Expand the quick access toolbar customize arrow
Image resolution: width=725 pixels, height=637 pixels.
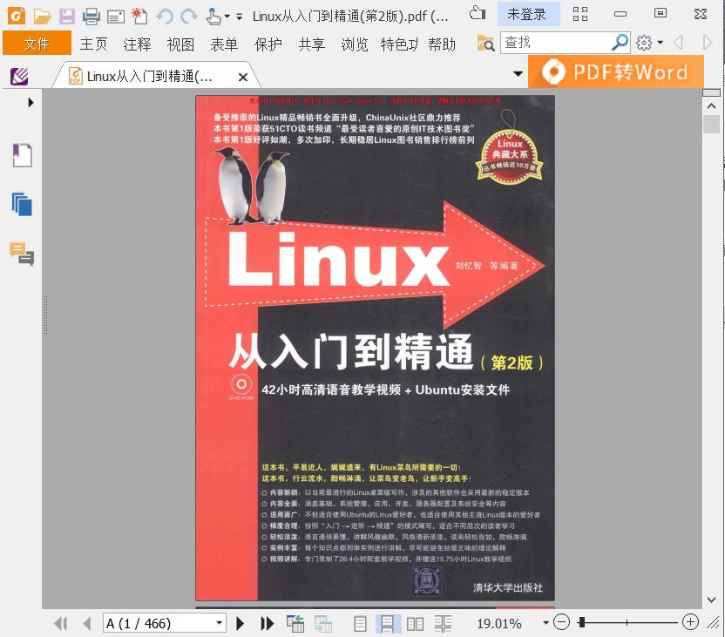[x=239, y=17]
